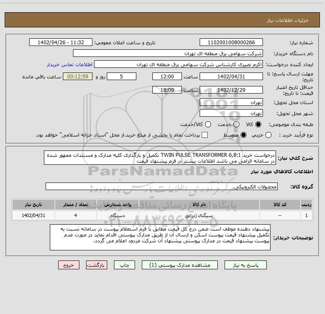The width and height of the screenshot is (325, 314).
Task: Click the گروه کالا field محصولات الکترونیکی
Action: pos(162,186)
